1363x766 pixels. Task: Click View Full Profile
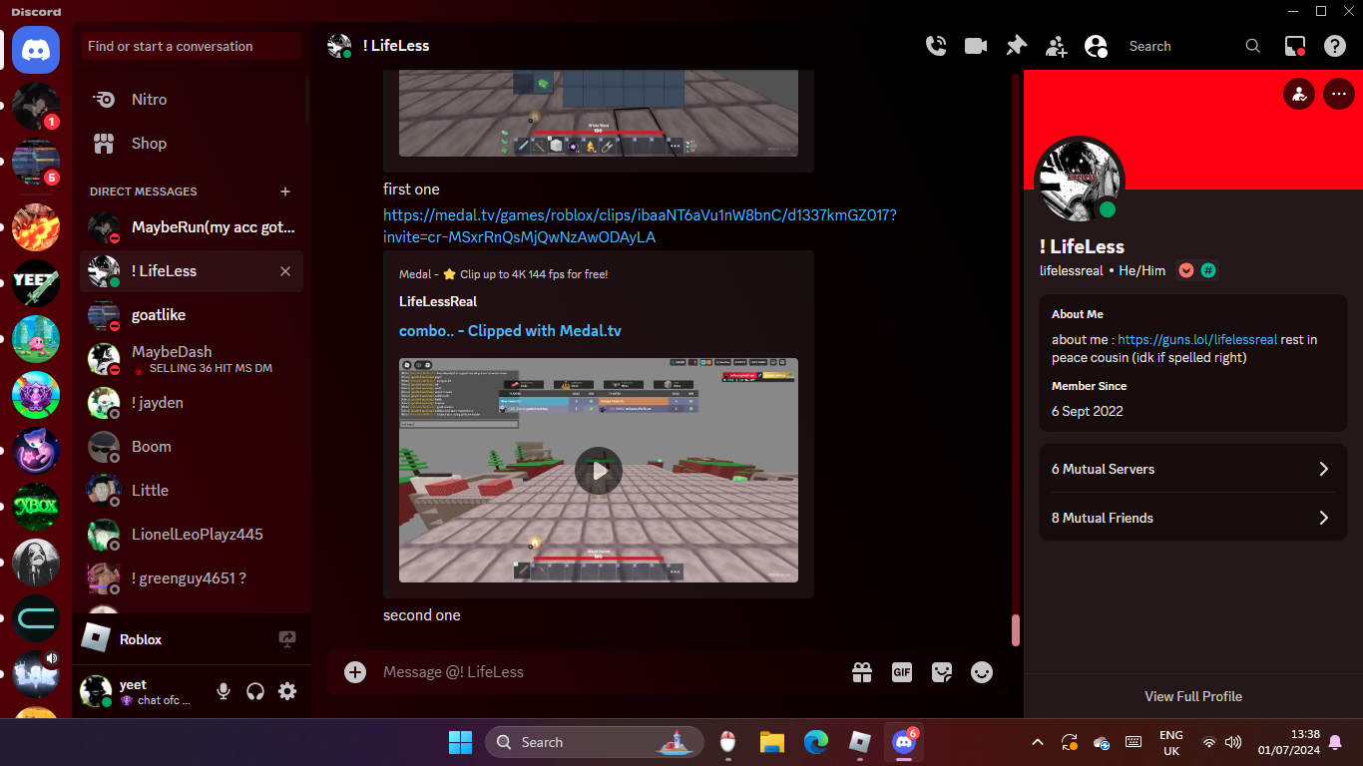click(x=1193, y=696)
